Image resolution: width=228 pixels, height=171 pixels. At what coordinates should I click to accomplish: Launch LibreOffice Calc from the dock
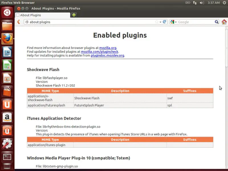click(7, 65)
